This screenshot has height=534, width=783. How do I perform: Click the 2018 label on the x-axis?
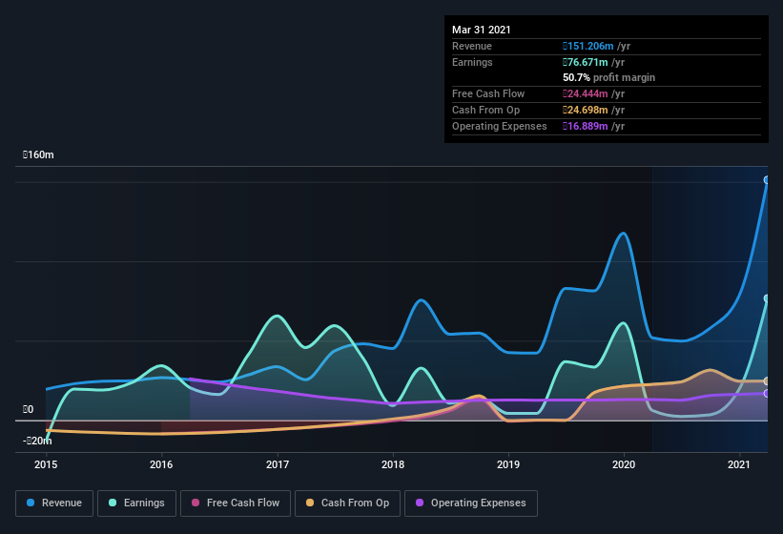point(393,464)
